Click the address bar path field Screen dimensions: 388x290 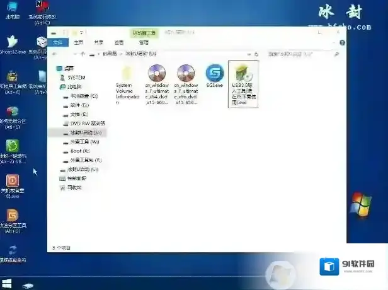189,54
